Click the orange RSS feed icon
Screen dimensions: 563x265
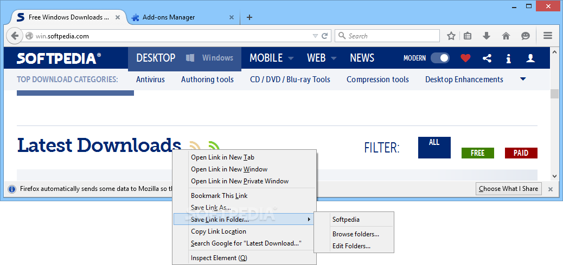point(195,145)
